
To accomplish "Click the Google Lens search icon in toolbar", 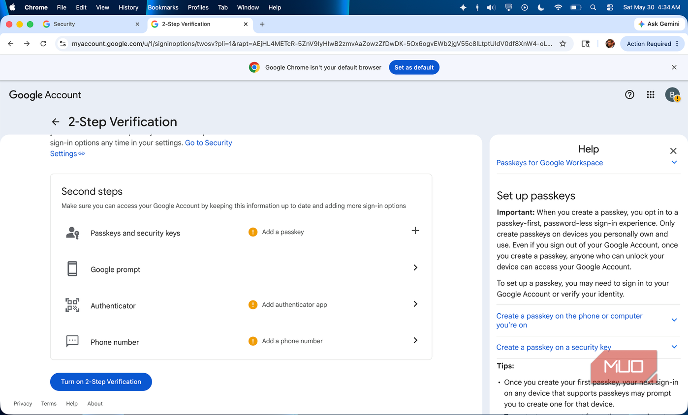I will (586, 44).
